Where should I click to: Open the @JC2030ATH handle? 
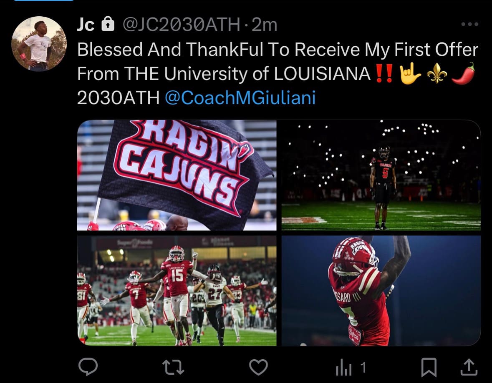click(182, 25)
